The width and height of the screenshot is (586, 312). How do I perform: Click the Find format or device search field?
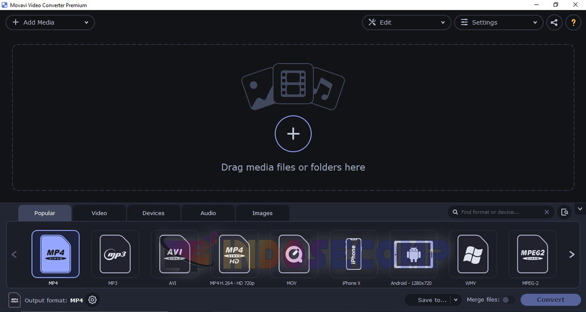[498, 212]
